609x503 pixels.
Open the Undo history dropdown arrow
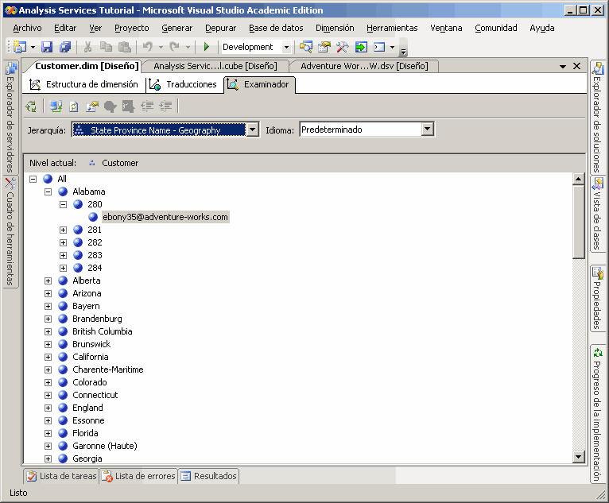click(161, 48)
